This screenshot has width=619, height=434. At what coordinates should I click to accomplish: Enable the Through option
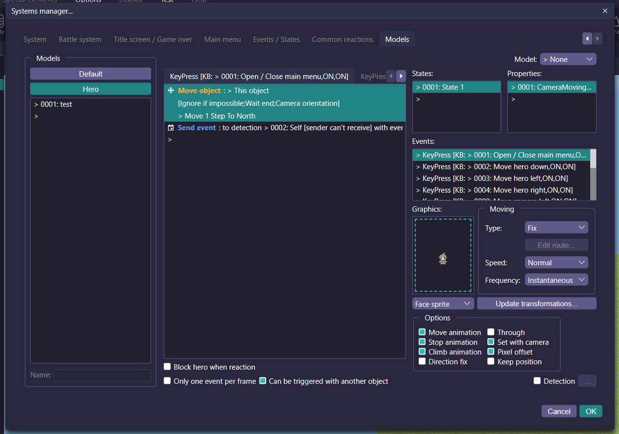491,332
